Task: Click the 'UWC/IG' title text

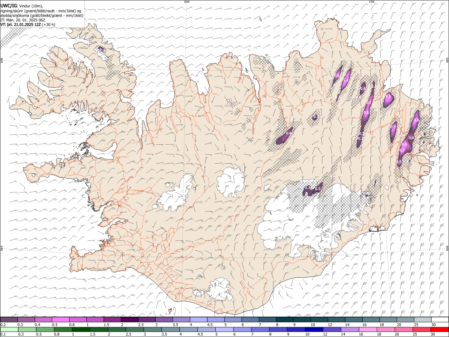Action: [x=8, y=6]
